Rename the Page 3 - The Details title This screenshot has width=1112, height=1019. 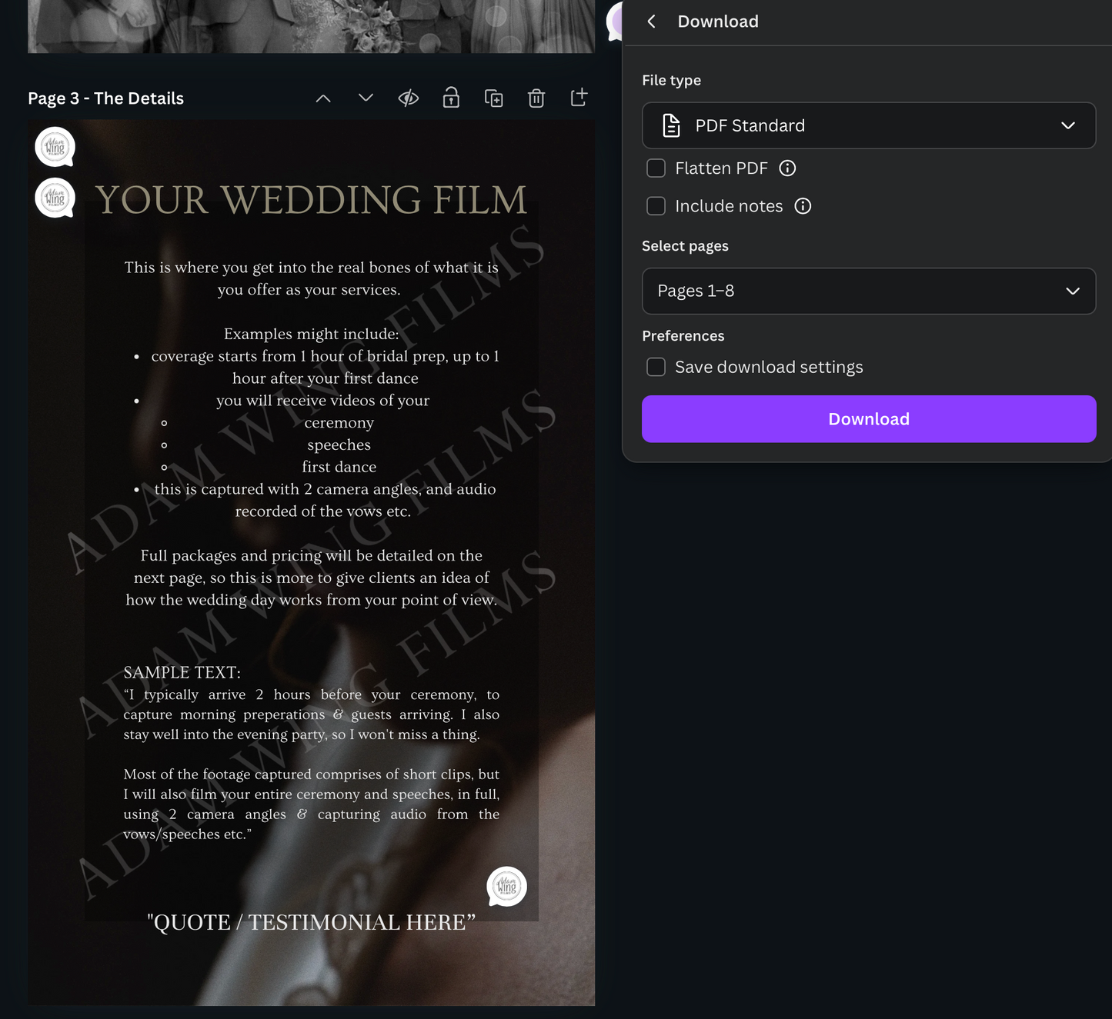tap(106, 98)
